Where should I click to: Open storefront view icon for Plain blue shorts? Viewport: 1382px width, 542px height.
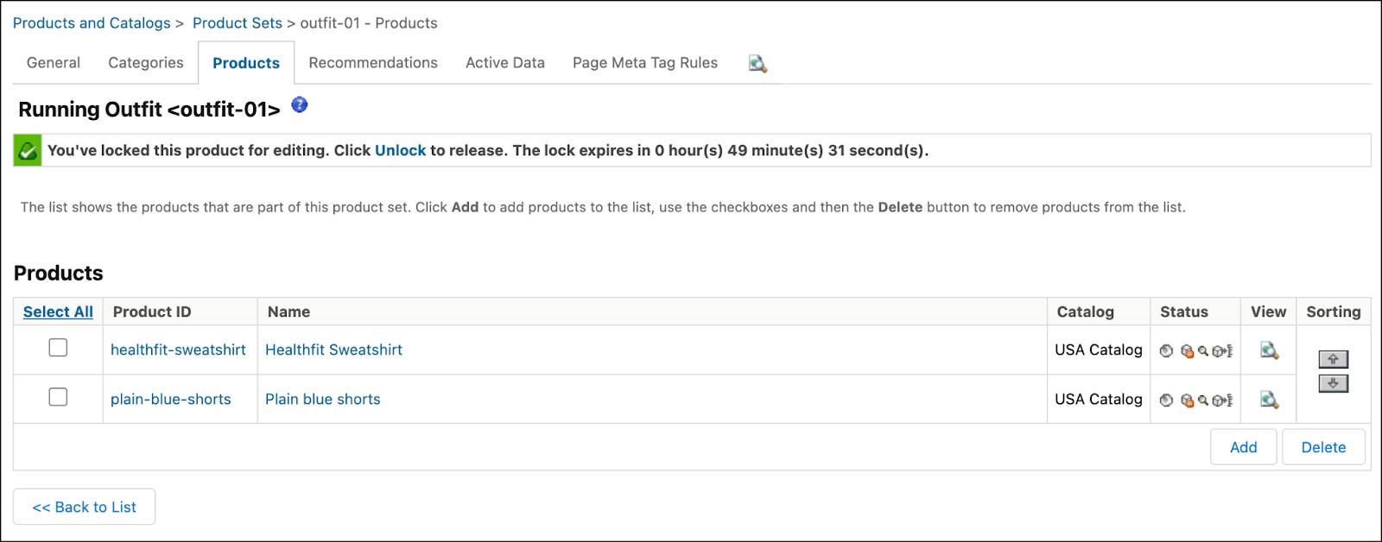(1269, 400)
